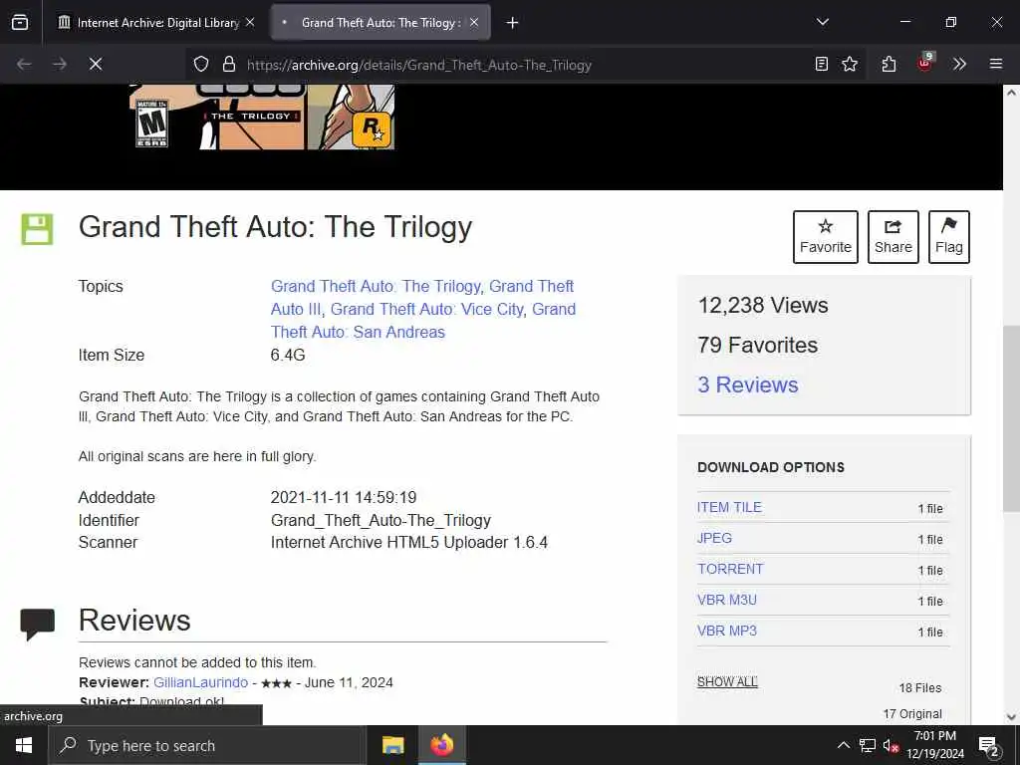
Task: Select Item Size value 6.4G
Action: tap(288, 356)
